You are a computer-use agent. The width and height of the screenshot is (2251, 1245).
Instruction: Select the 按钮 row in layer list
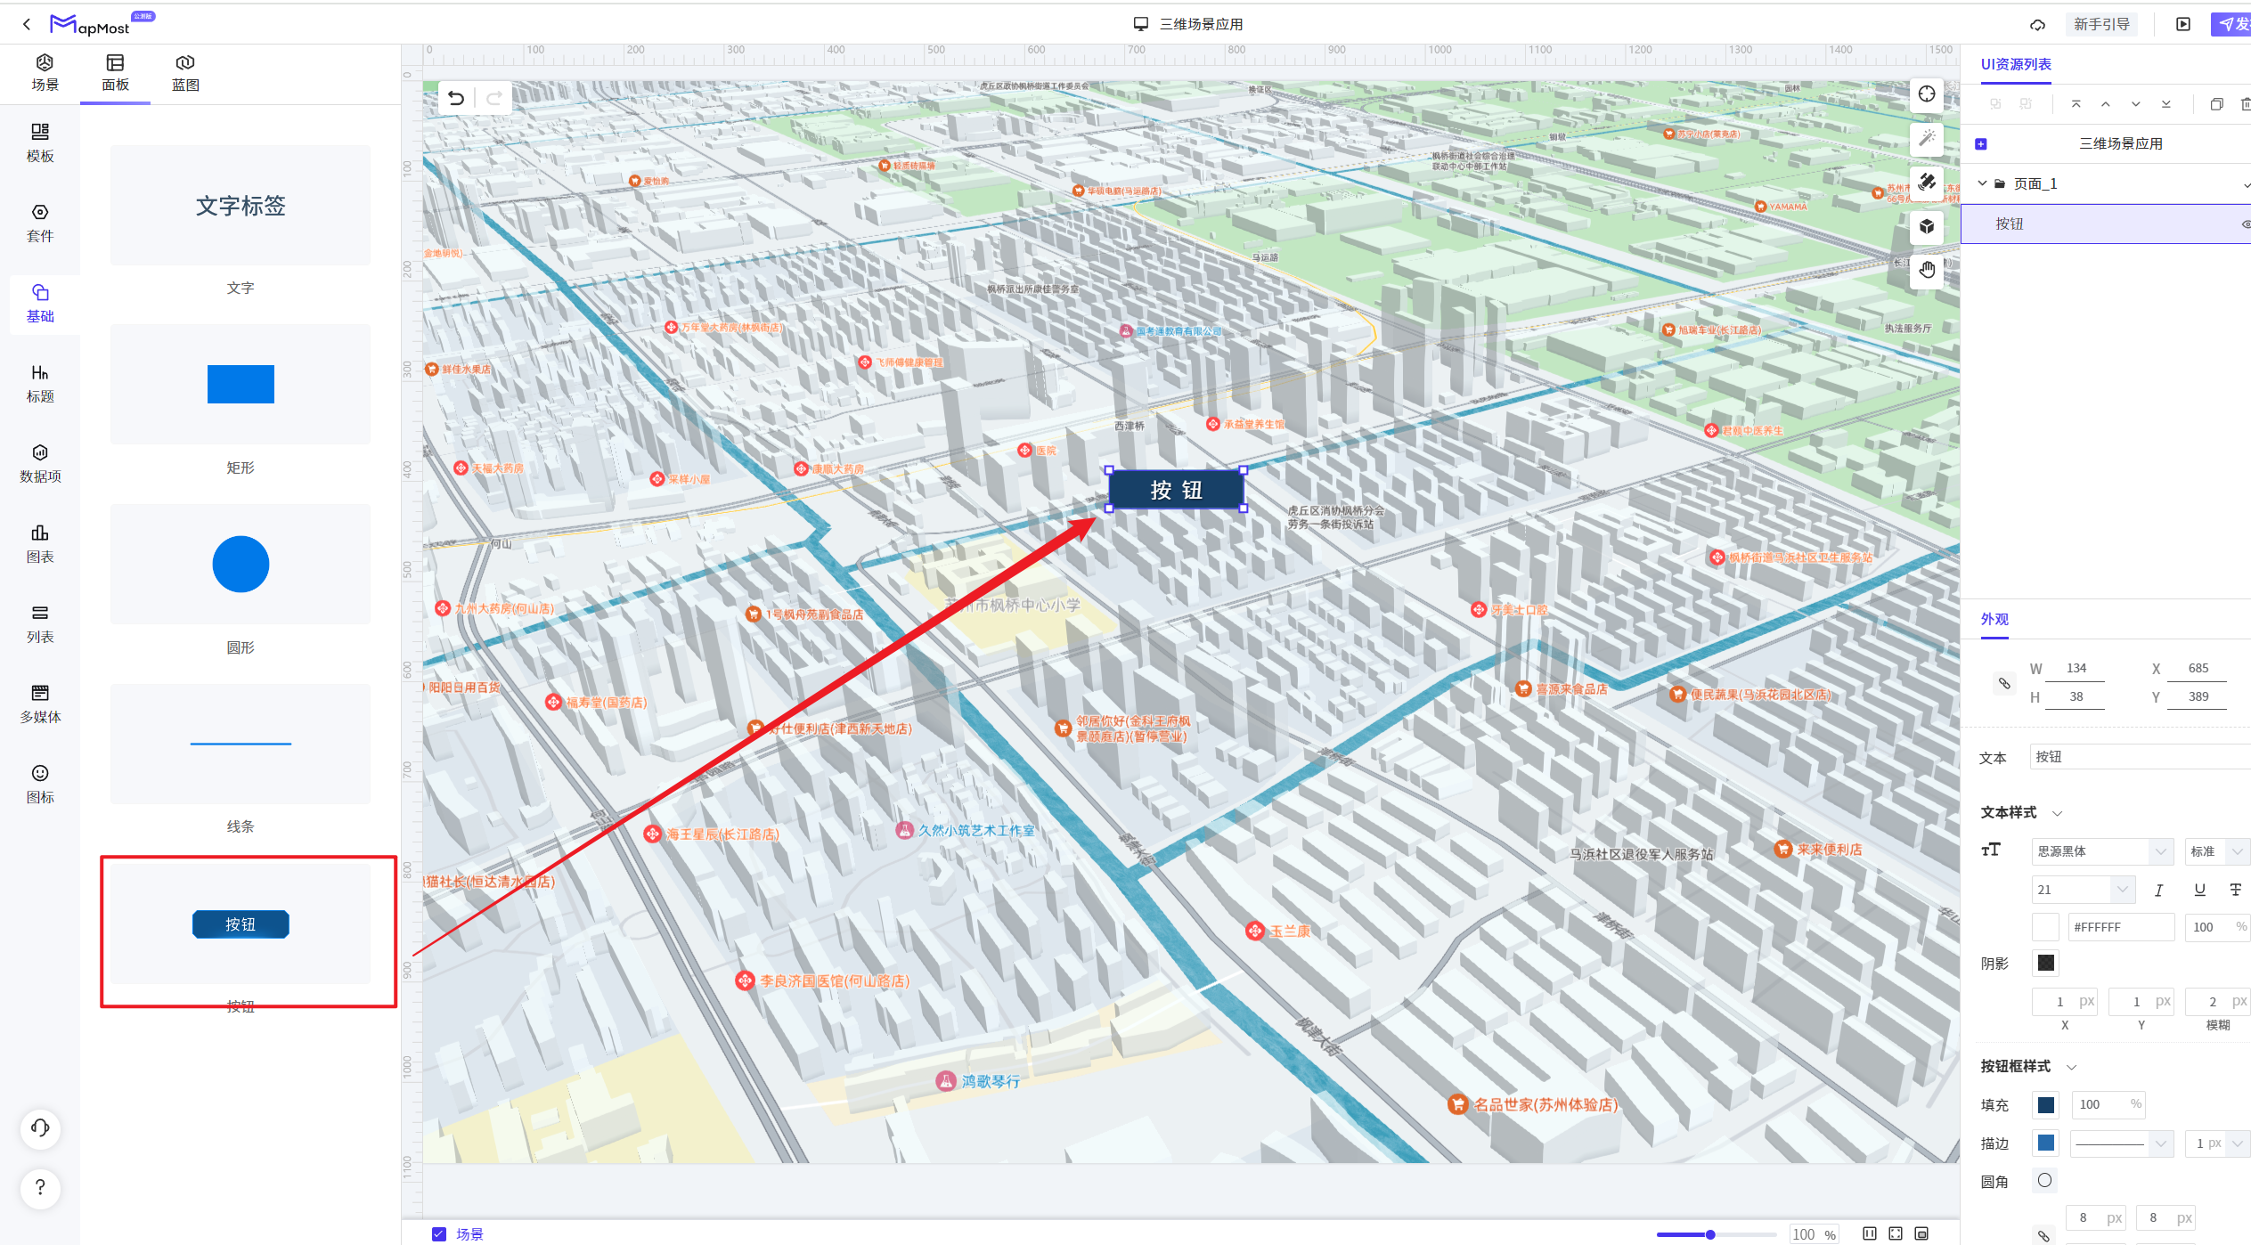2106,224
